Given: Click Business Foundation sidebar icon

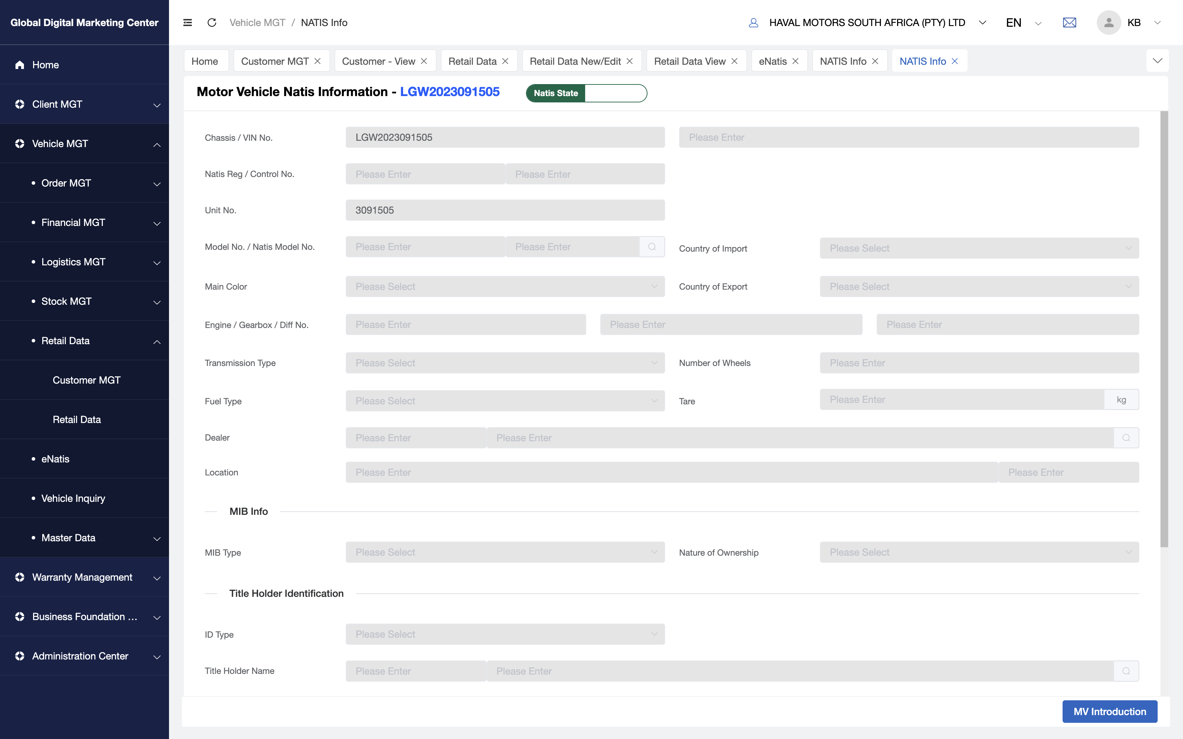Looking at the screenshot, I should coord(20,617).
